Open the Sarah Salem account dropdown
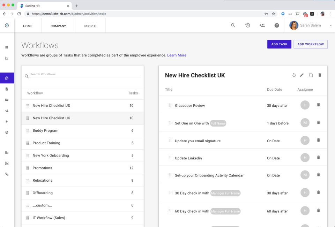335x227 pixels. tap(311, 25)
